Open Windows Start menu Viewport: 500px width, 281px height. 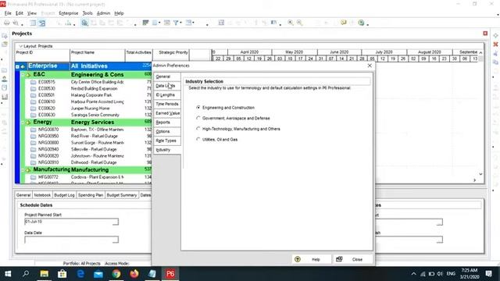8,274
